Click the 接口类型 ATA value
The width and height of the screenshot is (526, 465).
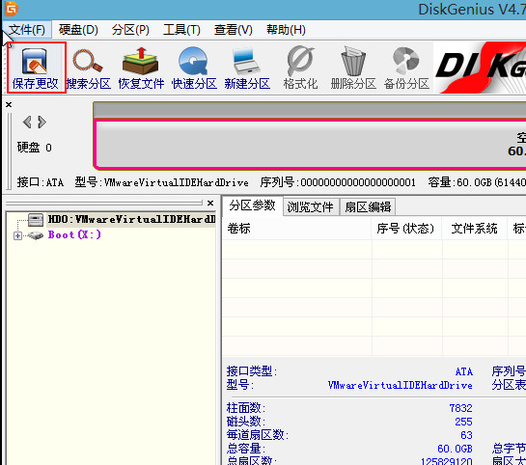[x=464, y=371]
